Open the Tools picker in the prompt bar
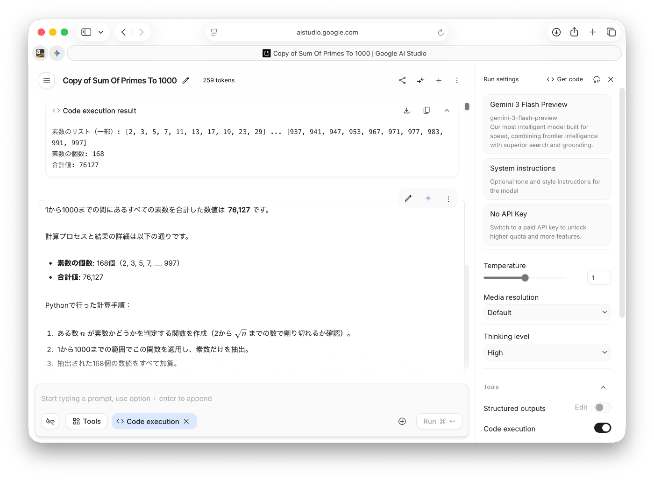This screenshot has height=480, width=654. tap(86, 421)
